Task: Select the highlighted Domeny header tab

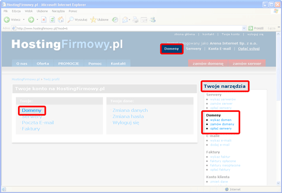Action: (x=172, y=49)
